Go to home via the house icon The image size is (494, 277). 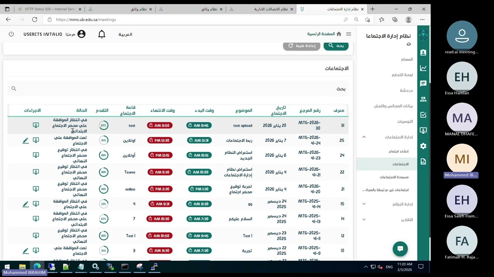tap(339, 34)
